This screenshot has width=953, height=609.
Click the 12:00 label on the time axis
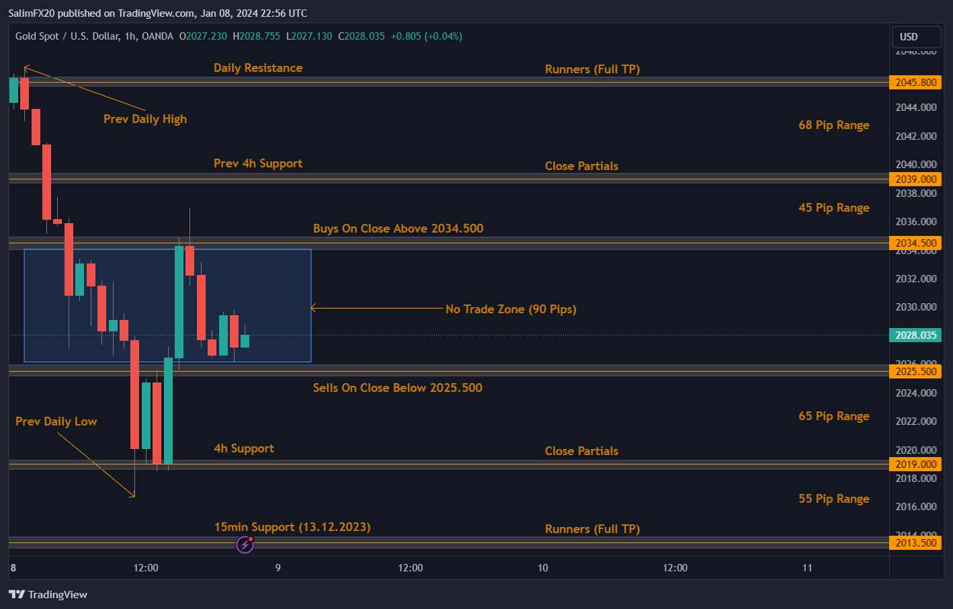click(x=145, y=567)
